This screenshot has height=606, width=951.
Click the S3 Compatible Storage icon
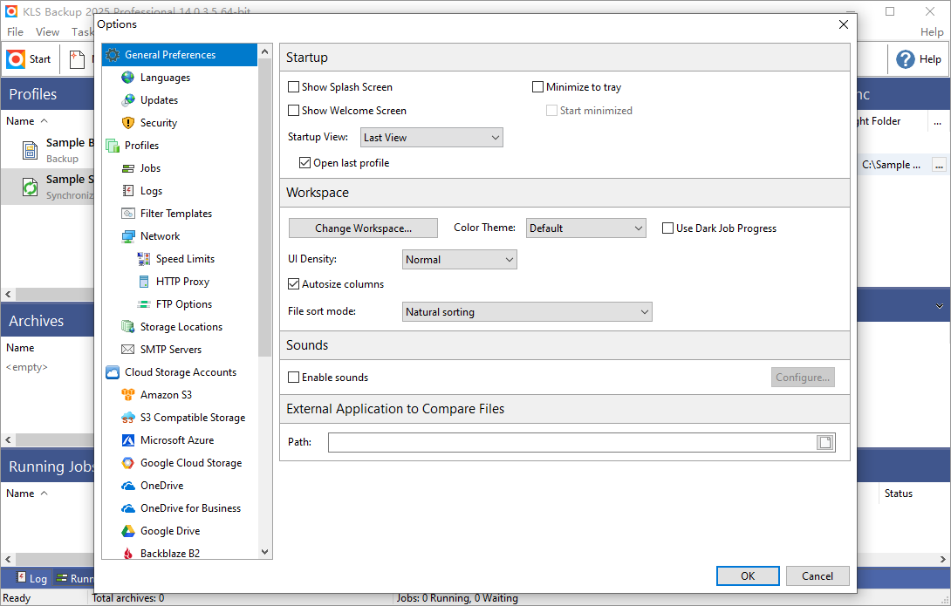pos(128,418)
